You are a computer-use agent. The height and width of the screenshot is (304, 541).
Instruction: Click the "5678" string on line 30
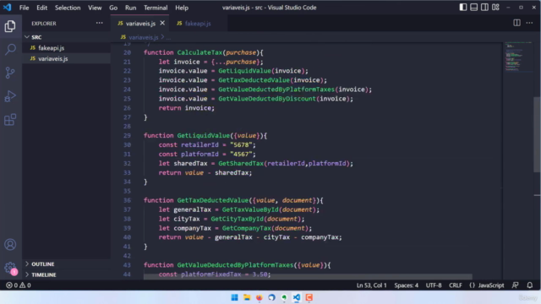241,145
